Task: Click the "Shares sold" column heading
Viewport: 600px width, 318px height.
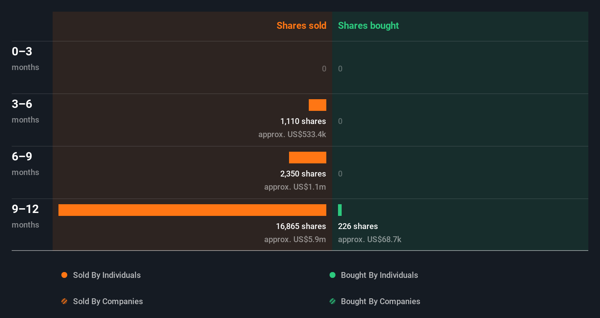Action: 301,26
